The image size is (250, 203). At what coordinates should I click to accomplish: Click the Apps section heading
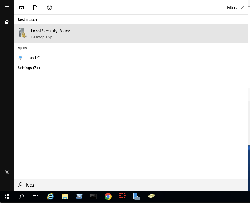(22, 48)
